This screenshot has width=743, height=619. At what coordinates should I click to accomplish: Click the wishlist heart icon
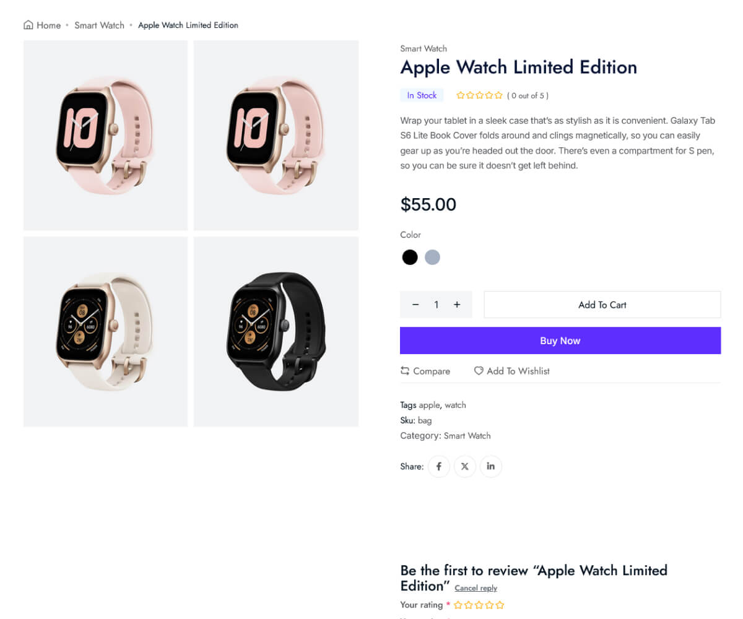coord(479,371)
